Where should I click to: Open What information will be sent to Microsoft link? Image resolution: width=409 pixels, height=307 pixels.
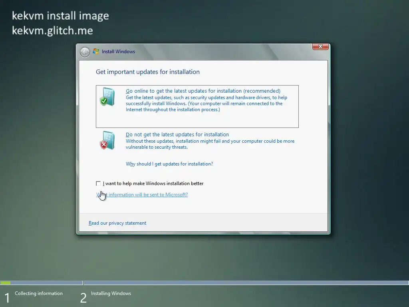pyautogui.click(x=142, y=195)
